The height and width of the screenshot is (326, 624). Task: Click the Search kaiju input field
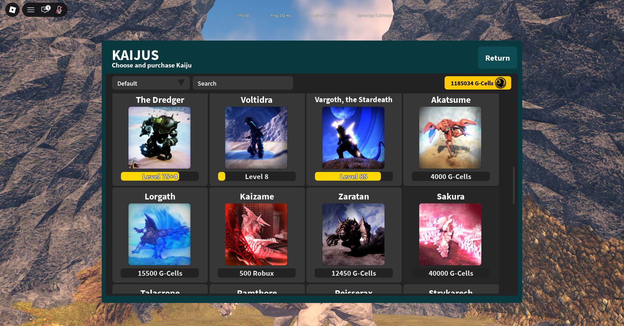tap(243, 83)
